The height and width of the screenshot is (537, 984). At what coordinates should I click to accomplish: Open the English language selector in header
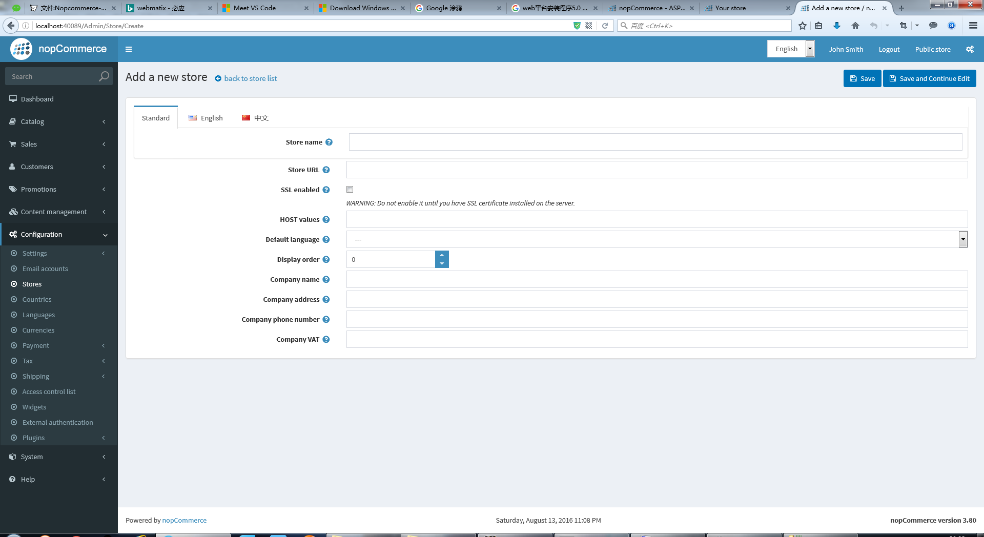790,49
